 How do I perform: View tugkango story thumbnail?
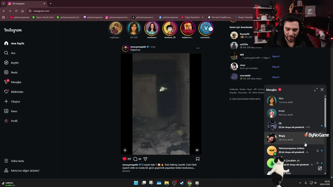click(116, 28)
